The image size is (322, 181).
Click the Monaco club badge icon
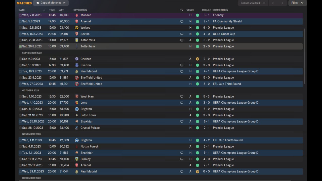coord(77,15)
